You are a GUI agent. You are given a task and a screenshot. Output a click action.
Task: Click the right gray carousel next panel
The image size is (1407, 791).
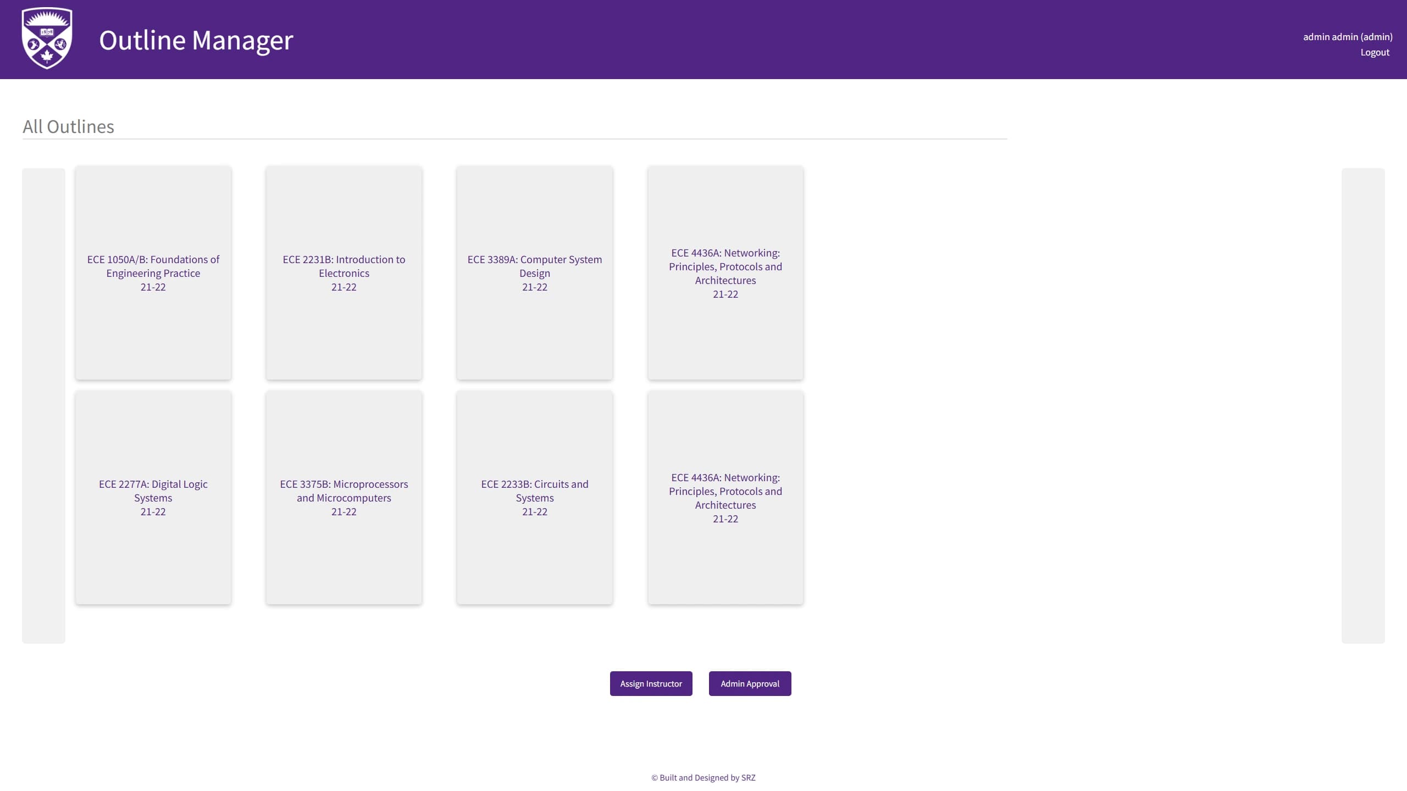[1362, 405]
